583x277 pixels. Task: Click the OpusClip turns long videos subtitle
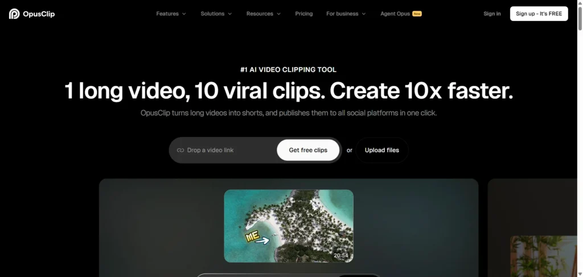click(289, 113)
